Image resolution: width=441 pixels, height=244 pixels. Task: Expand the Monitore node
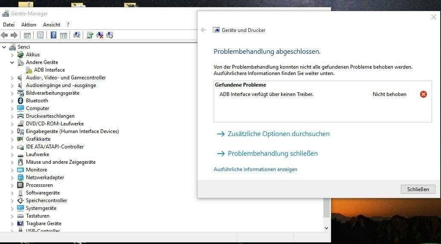[12, 170]
